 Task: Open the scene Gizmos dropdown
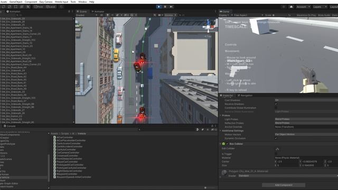tap(170, 15)
